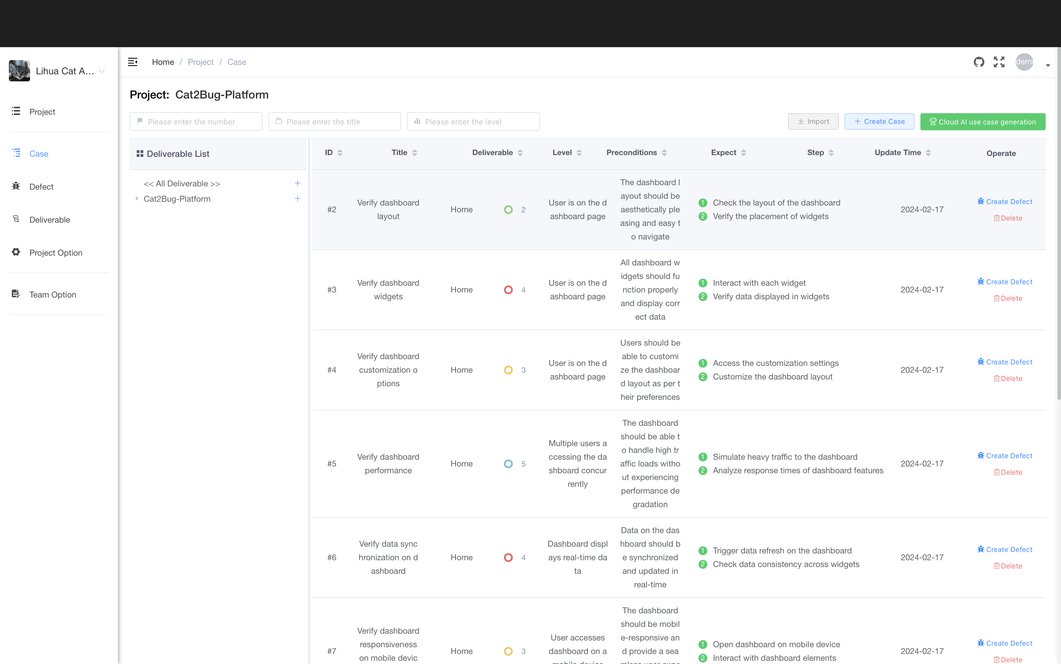1061x664 pixels.
Task: Click red level 4 indicator in row #3
Action: (x=508, y=290)
